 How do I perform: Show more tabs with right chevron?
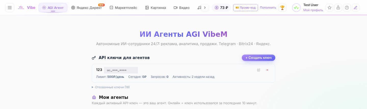[205, 8]
